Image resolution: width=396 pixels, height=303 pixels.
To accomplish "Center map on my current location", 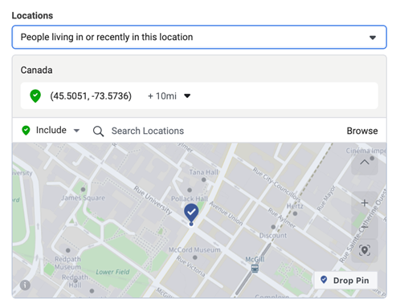I will 365,250.
